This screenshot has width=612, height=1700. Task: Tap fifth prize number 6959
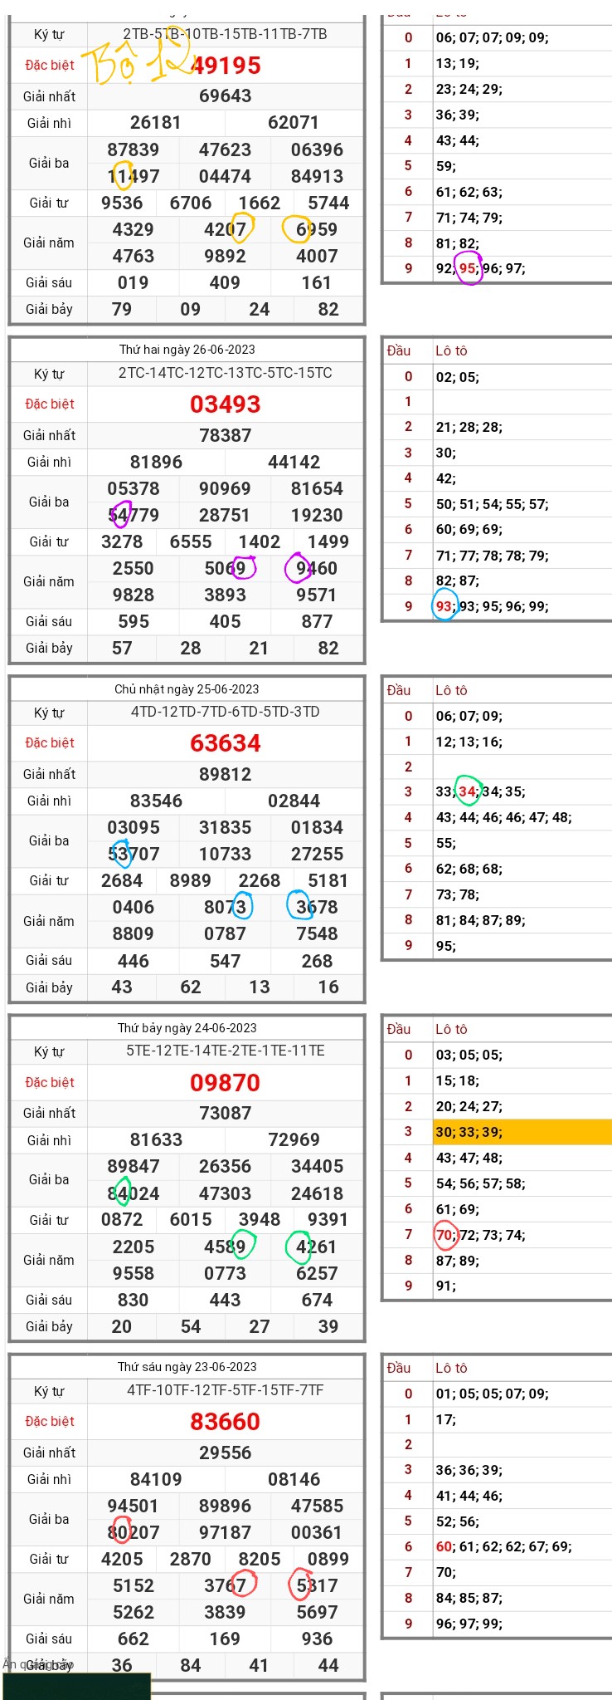click(x=317, y=229)
